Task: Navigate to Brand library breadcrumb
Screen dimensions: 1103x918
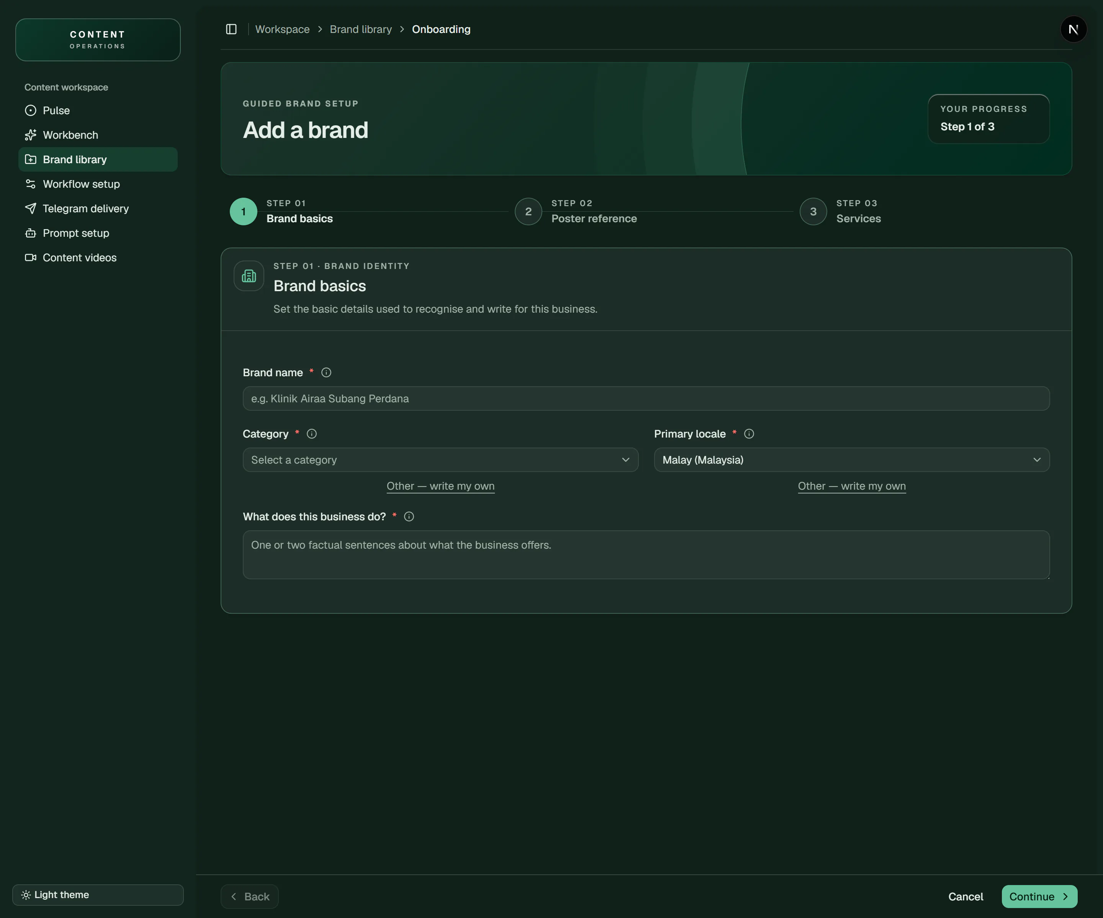Action: [361, 30]
